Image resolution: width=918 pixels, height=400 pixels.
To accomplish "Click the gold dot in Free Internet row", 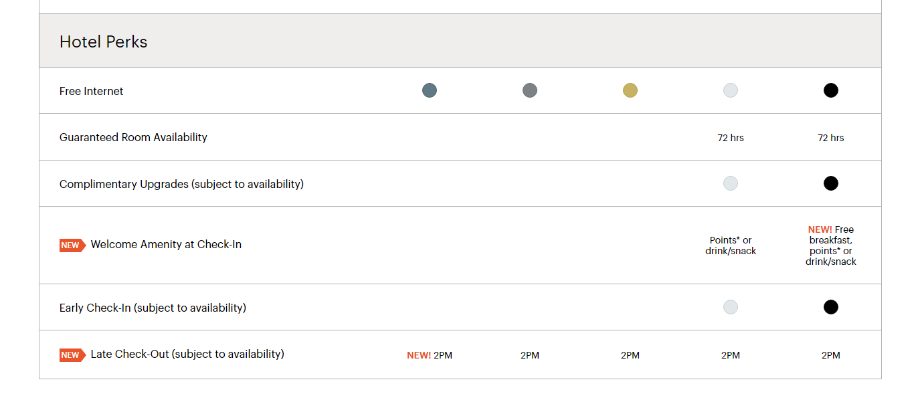I will 630,90.
